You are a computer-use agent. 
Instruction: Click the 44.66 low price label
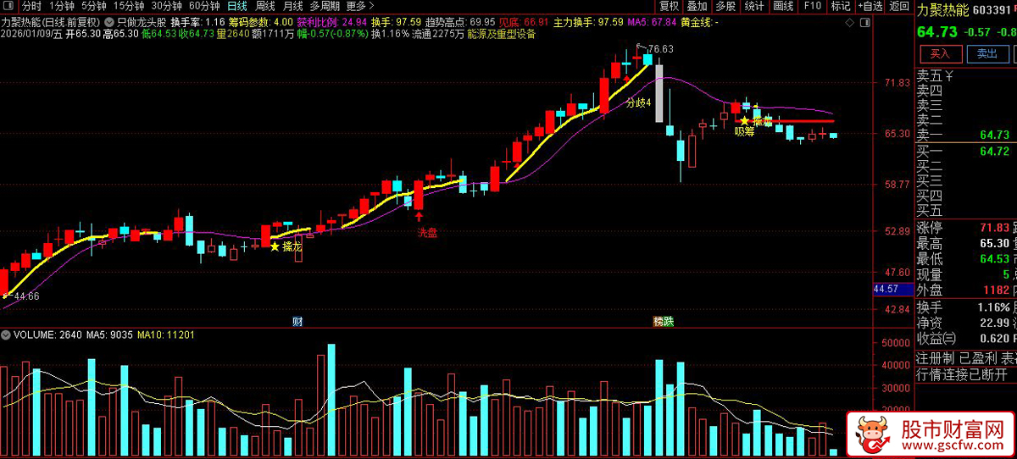click(25, 296)
